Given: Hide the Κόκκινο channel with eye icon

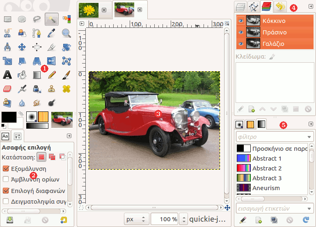Looking at the screenshot, I should 241,21.
